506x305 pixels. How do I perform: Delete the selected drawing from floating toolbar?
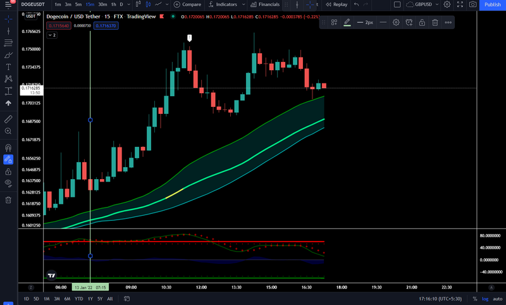coord(435,22)
